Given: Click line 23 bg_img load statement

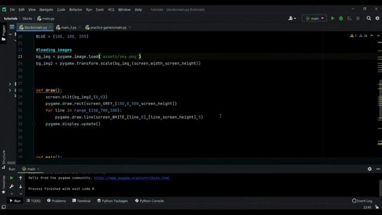Looking at the screenshot, I should point(89,57).
